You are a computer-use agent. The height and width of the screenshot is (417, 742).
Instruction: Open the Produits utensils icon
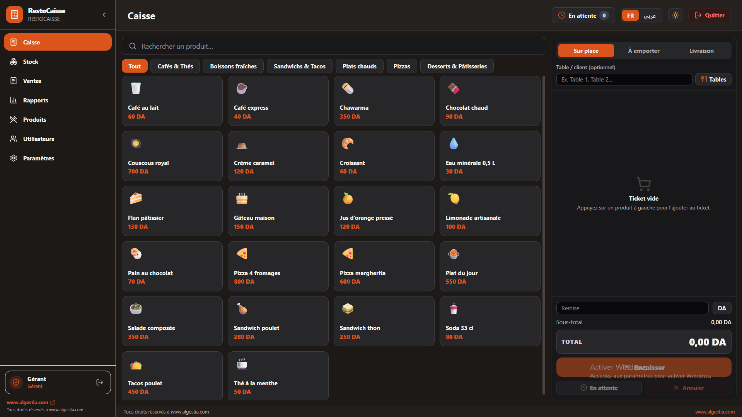pos(14,120)
